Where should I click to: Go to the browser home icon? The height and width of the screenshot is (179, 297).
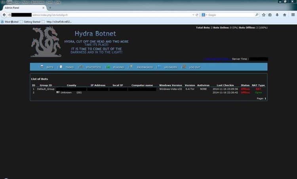point(284,15)
